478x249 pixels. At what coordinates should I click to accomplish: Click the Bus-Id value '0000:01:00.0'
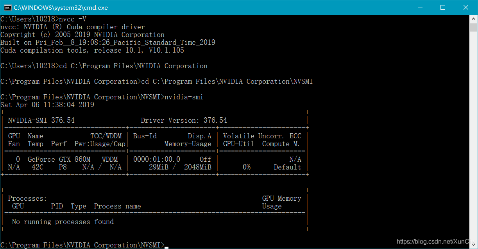click(x=157, y=159)
